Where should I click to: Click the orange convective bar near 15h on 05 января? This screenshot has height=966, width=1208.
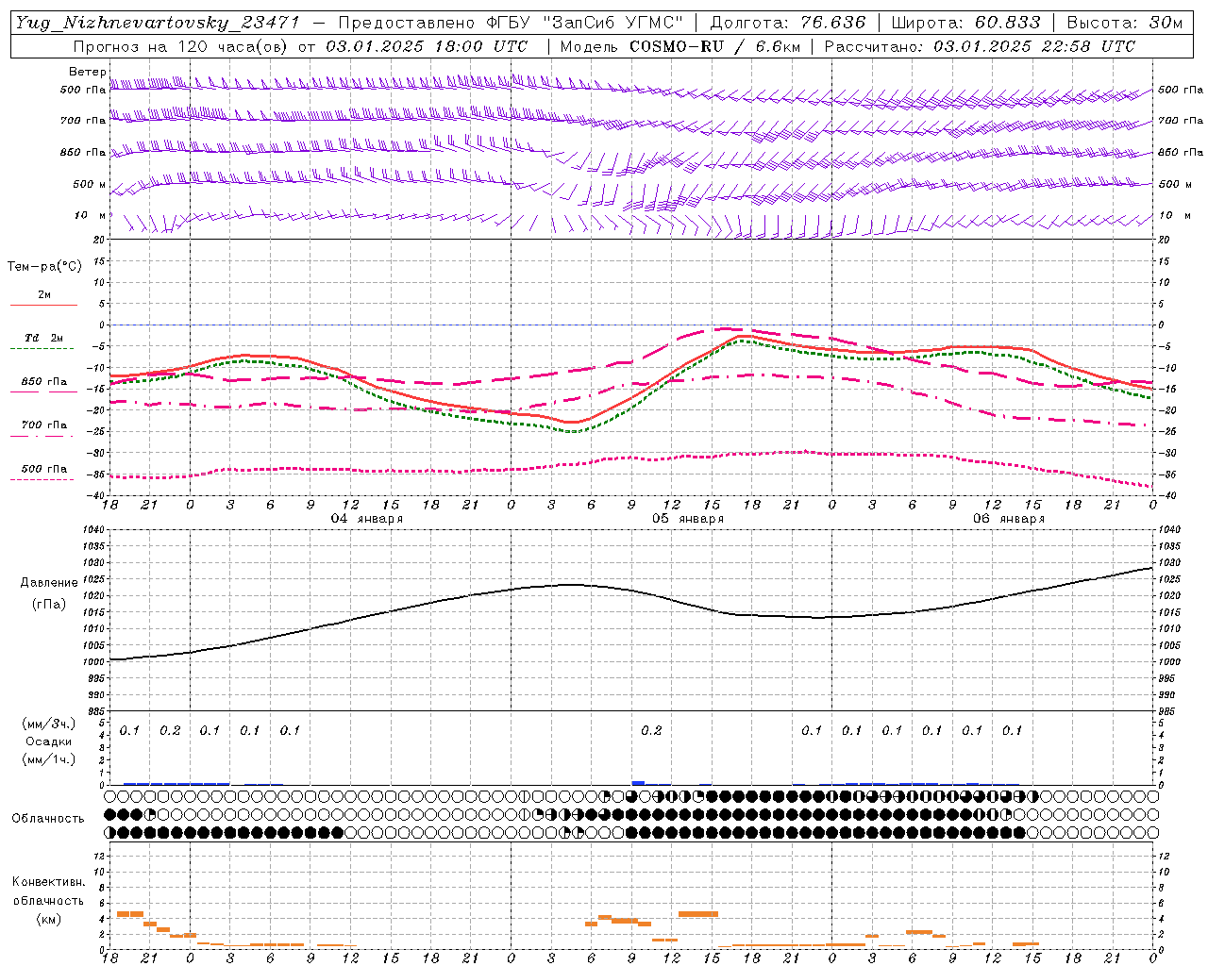coord(698,913)
